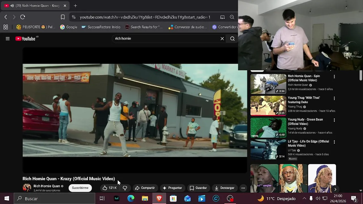Image resolution: width=363 pixels, height=204 pixels.
Task: Open the Rich Homie Quan channel avatar
Action: [27, 188]
